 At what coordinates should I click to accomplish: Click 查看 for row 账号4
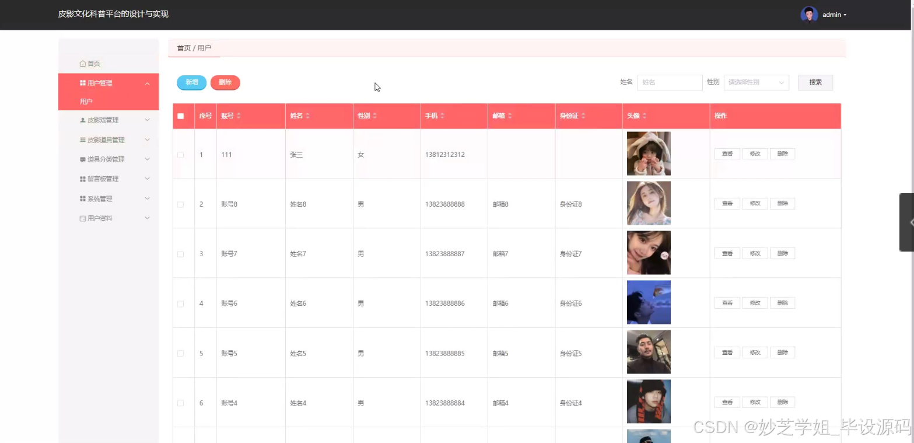pyautogui.click(x=727, y=402)
